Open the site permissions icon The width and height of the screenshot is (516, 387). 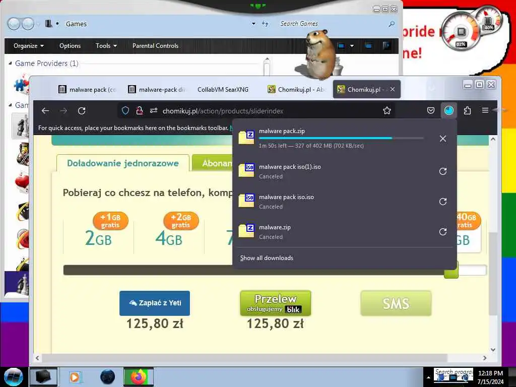click(x=154, y=110)
